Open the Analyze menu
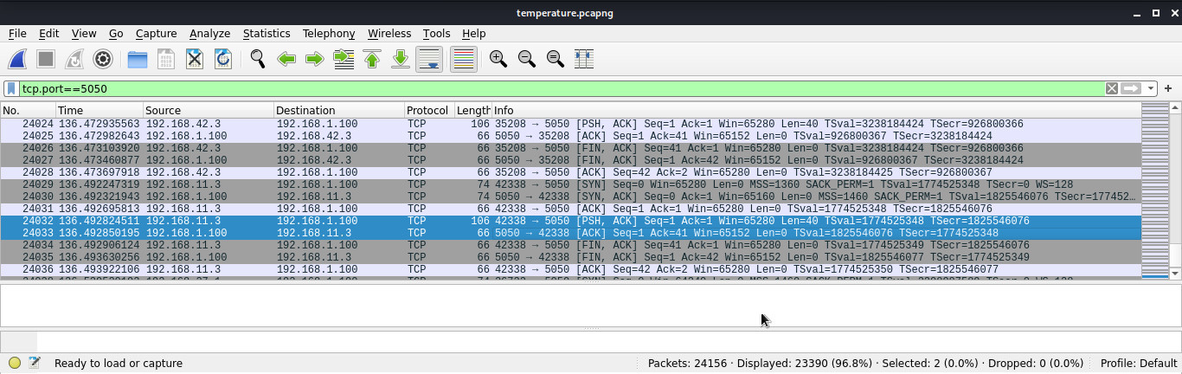Viewport: 1182px width, 374px height. point(209,33)
